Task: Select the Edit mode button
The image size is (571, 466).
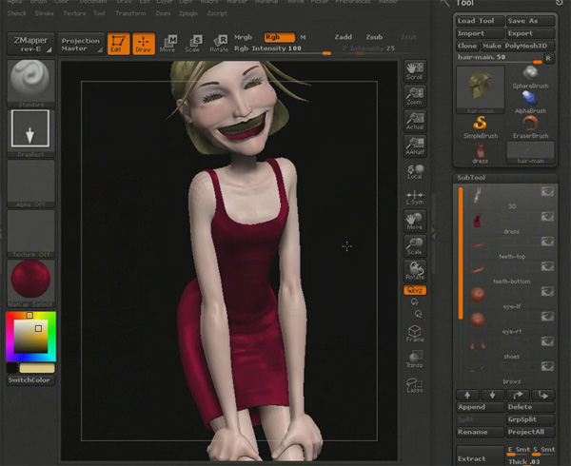Action: tap(118, 44)
